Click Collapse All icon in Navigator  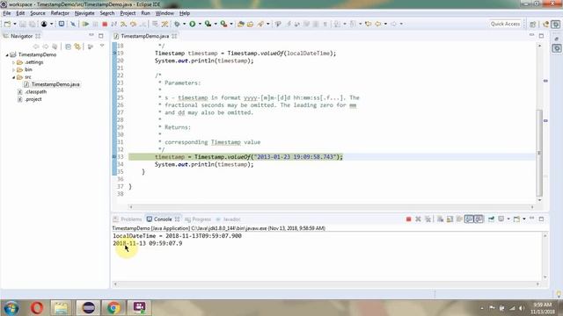pyautogui.click(x=68, y=47)
